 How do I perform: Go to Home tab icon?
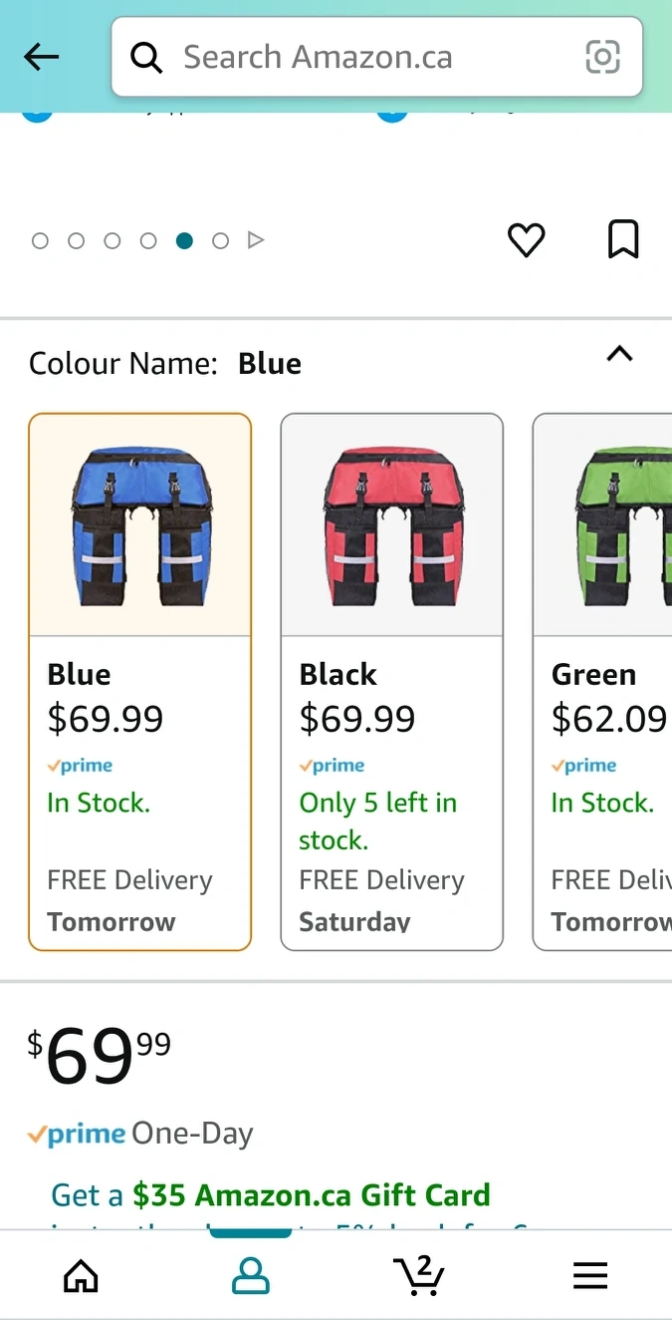(81, 1275)
